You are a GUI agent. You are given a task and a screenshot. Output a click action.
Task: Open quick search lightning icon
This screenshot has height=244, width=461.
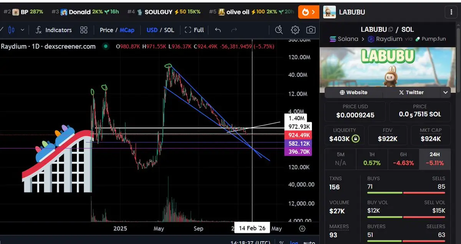coord(279,30)
